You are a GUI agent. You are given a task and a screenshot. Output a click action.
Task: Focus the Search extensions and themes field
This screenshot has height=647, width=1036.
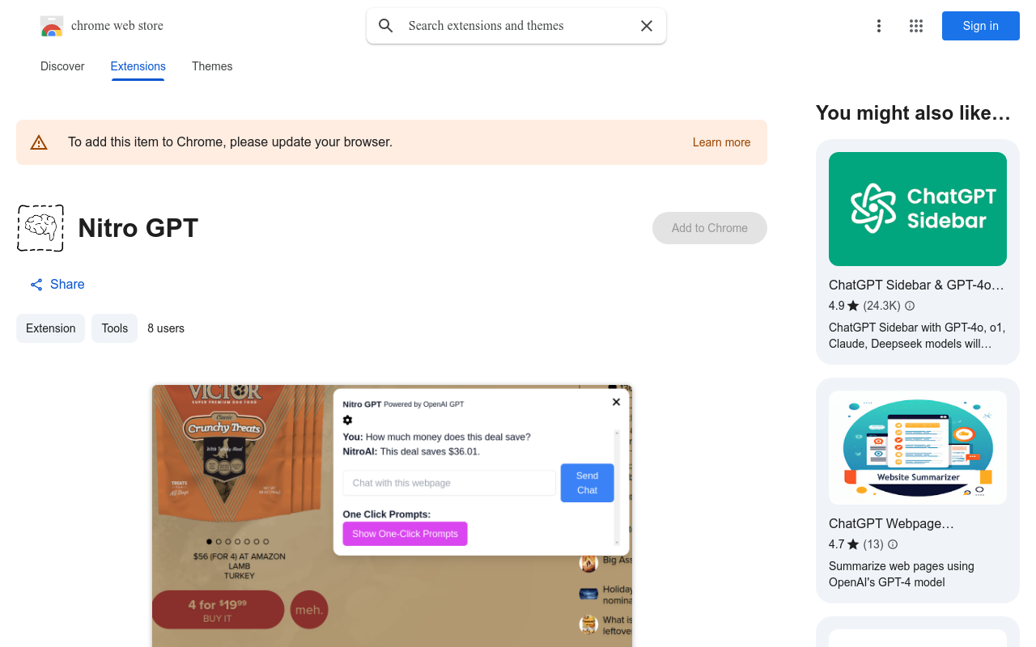click(518, 26)
